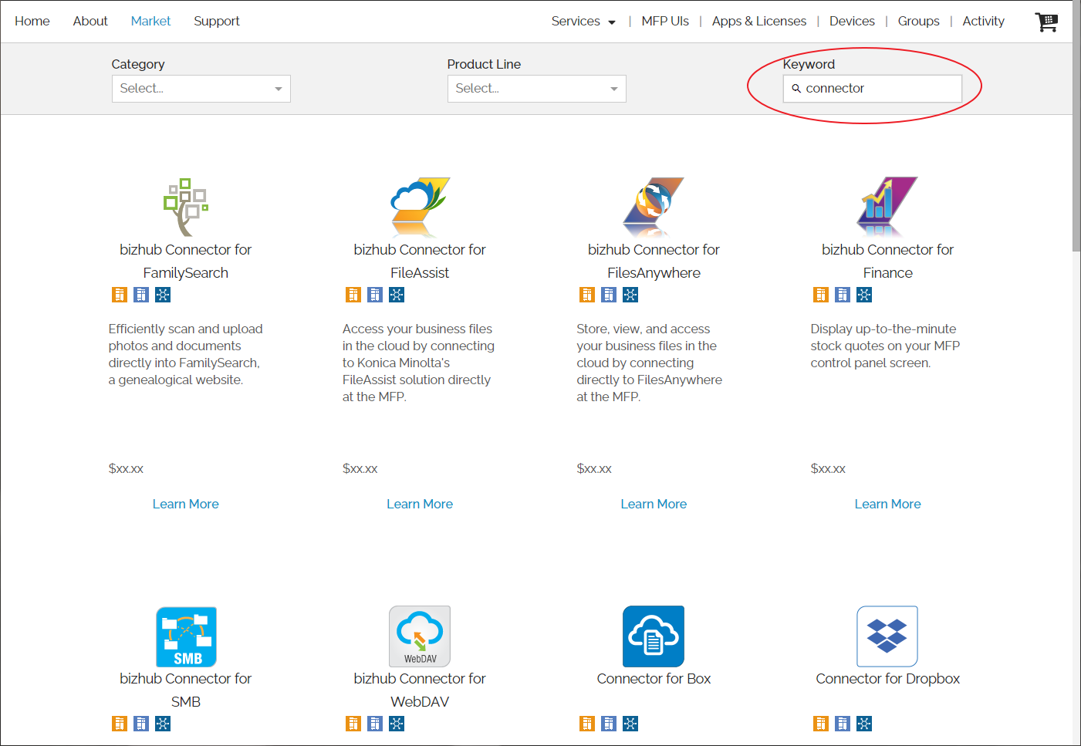The image size is (1081, 746).
Task: Click the search magnifier in Keyword field
Action: tap(796, 89)
